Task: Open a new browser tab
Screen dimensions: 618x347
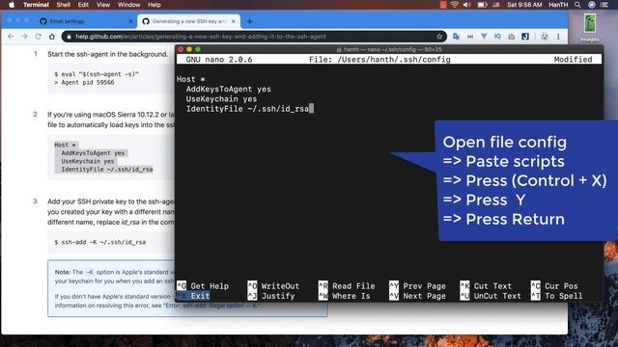Action: [249, 21]
